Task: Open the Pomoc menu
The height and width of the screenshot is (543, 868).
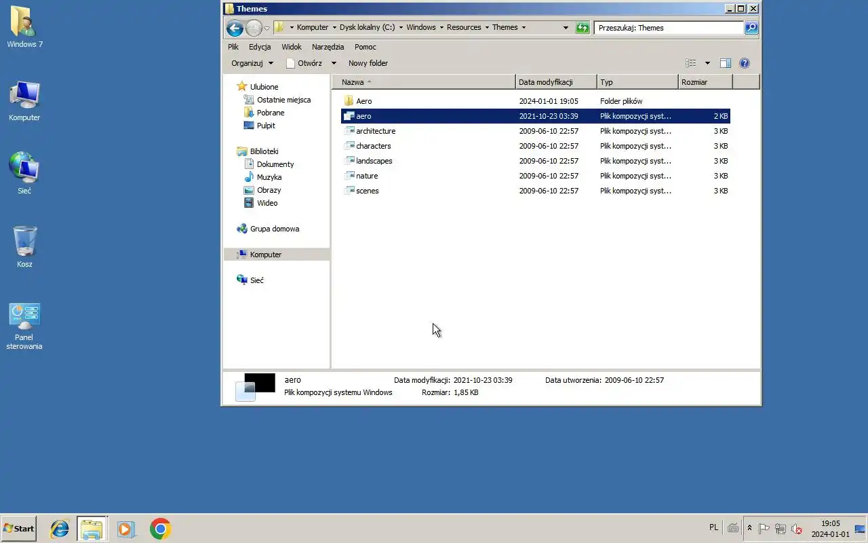Action: click(x=366, y=47)
